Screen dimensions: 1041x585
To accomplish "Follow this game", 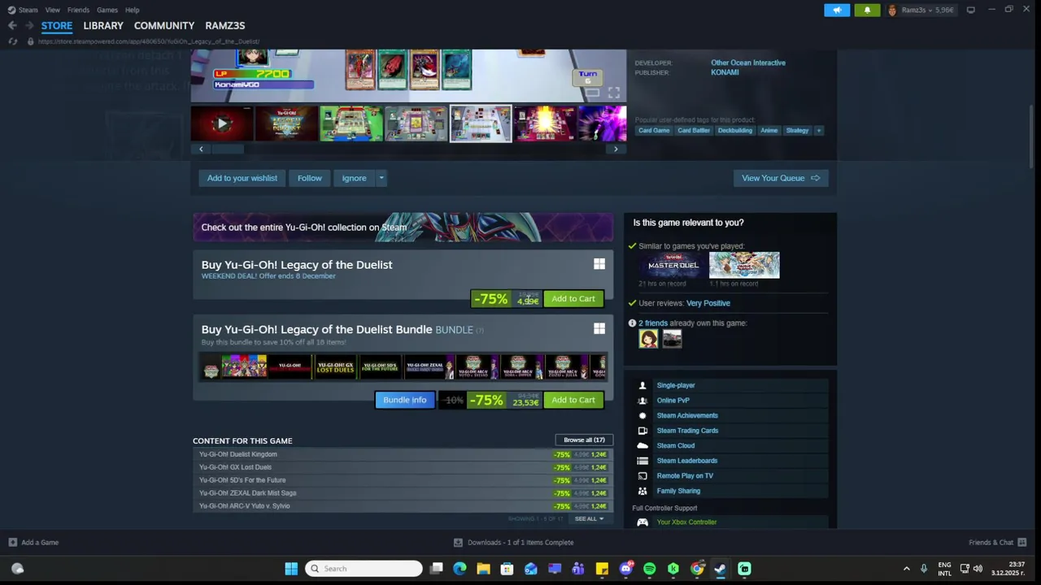I will (x=309, y=178).
